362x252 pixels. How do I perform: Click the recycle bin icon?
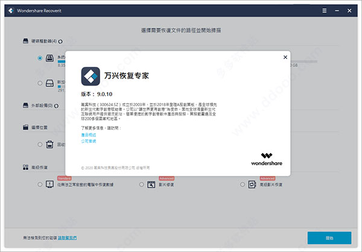[49, 145]
